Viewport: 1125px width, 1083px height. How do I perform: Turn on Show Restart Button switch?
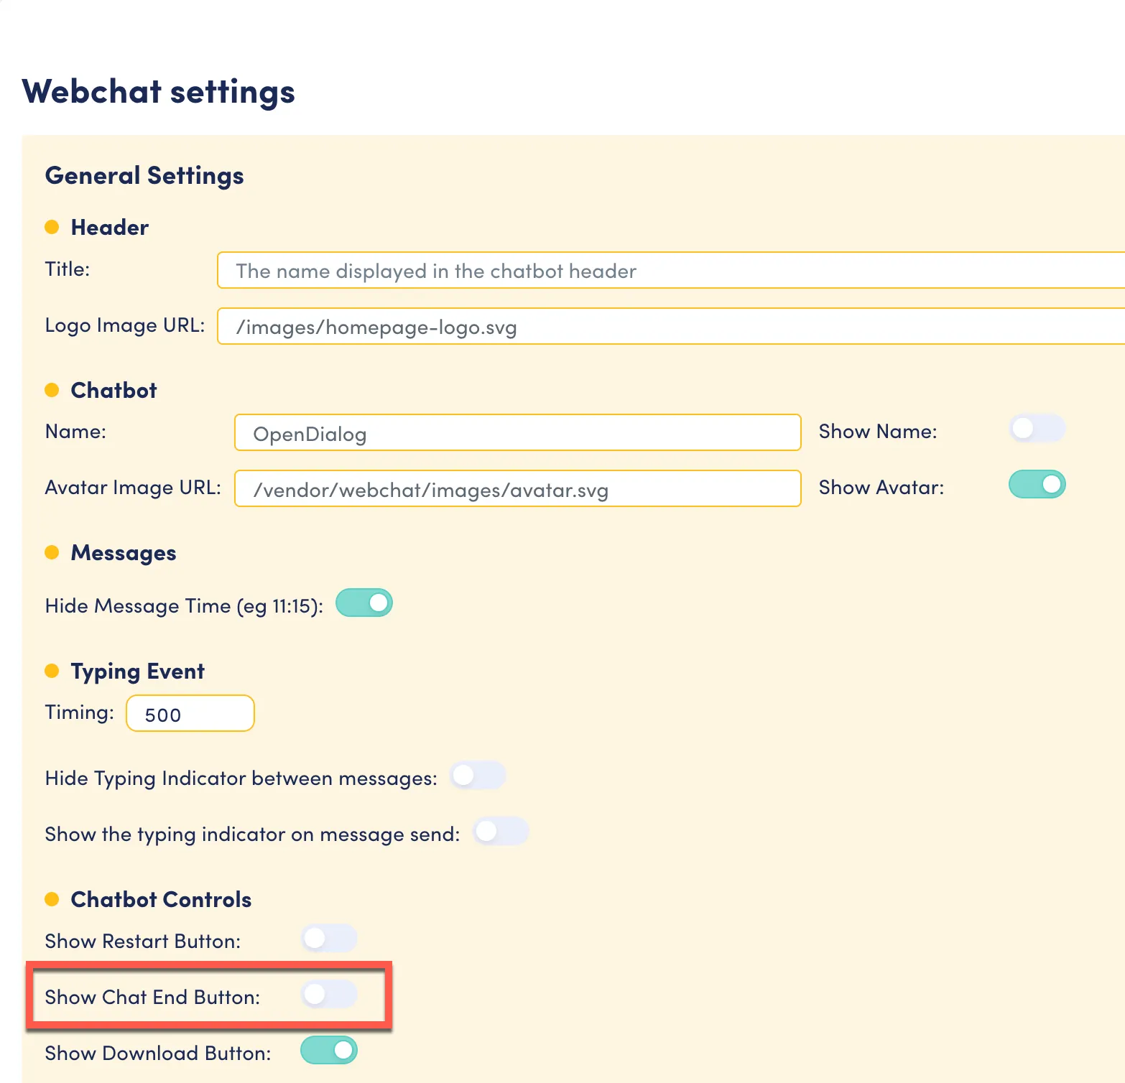click(329, 939)
